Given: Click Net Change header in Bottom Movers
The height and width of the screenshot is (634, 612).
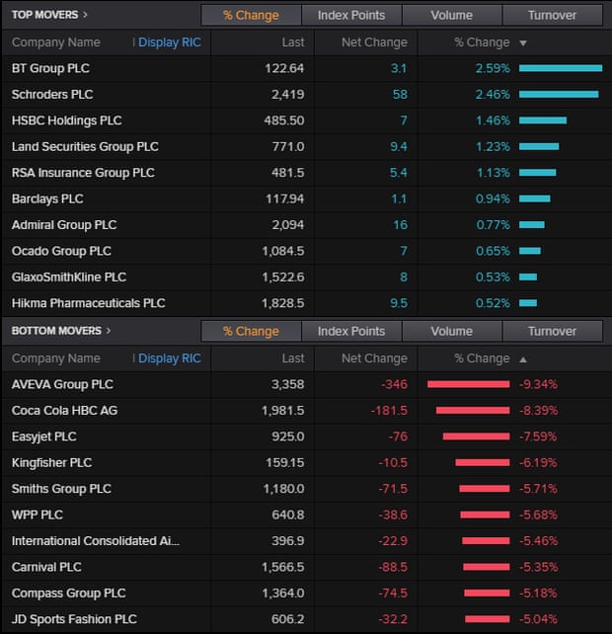Looking at the screenshot, I should click(374, 358).
